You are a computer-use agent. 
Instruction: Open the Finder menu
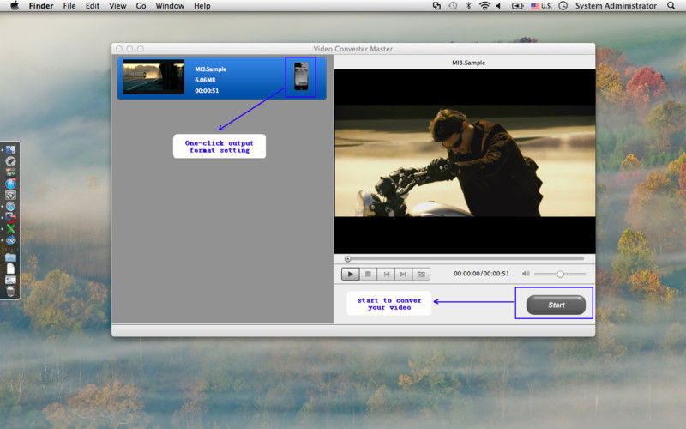click(41, 6)
